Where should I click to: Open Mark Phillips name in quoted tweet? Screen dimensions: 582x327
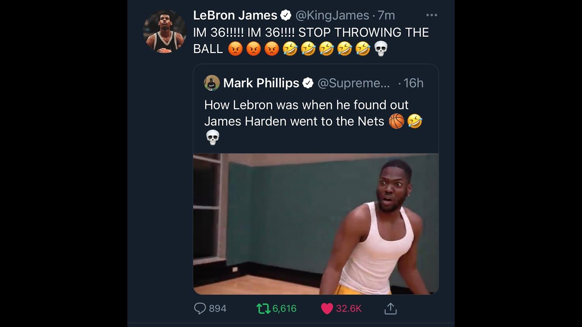tap(261, 83)
